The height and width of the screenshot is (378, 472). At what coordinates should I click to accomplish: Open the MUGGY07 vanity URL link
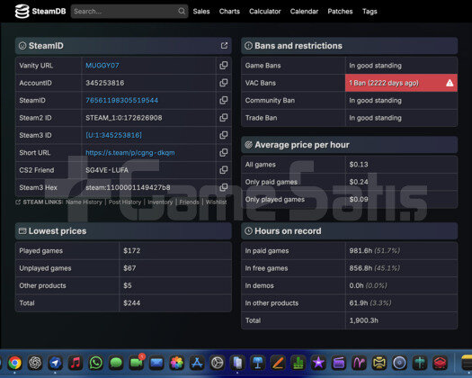coord(102,66)
